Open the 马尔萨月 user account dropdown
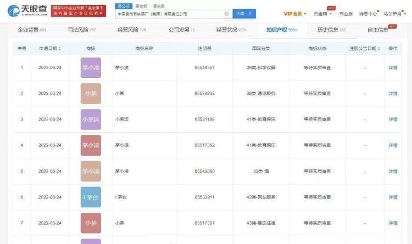412x244 pixels. [x=394, y=14]
